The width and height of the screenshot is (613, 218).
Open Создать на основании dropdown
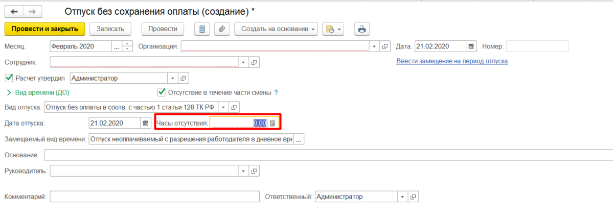tap(276, 29)
